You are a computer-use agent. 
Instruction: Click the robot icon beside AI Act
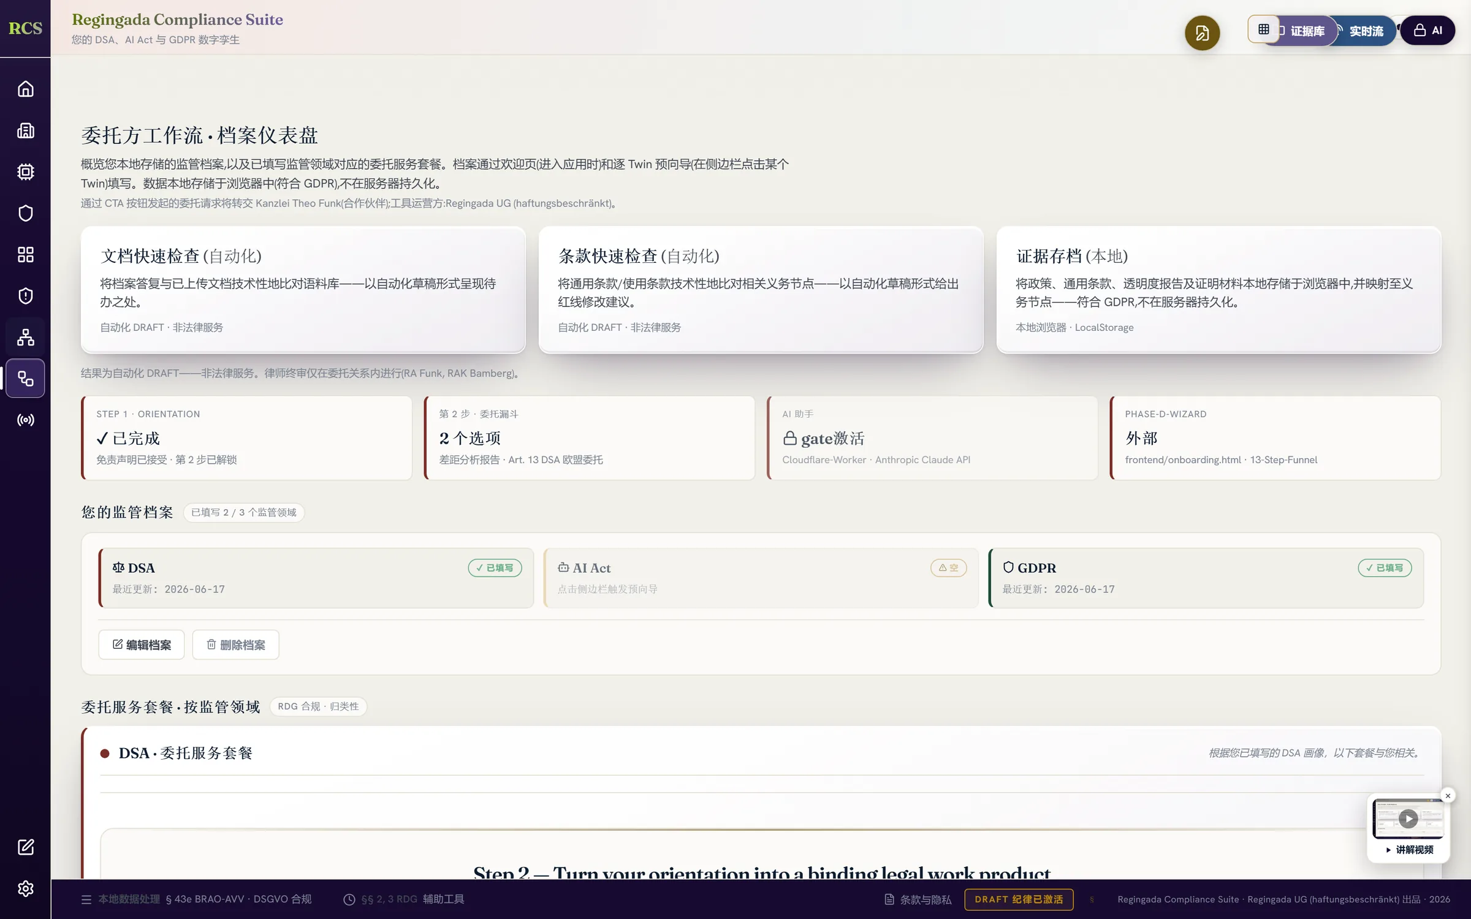tap(563, 567)
